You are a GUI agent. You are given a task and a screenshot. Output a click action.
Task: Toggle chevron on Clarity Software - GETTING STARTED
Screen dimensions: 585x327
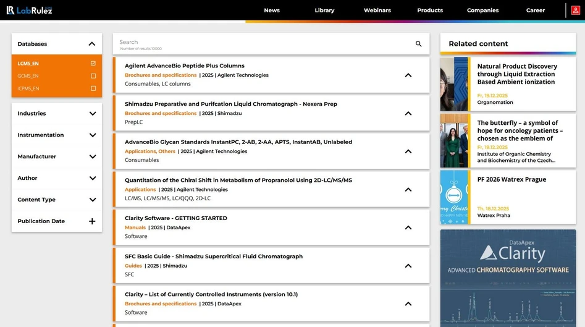pos(408,227)
